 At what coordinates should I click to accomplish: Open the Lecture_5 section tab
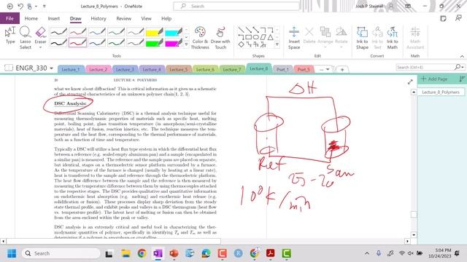[178, 69]
